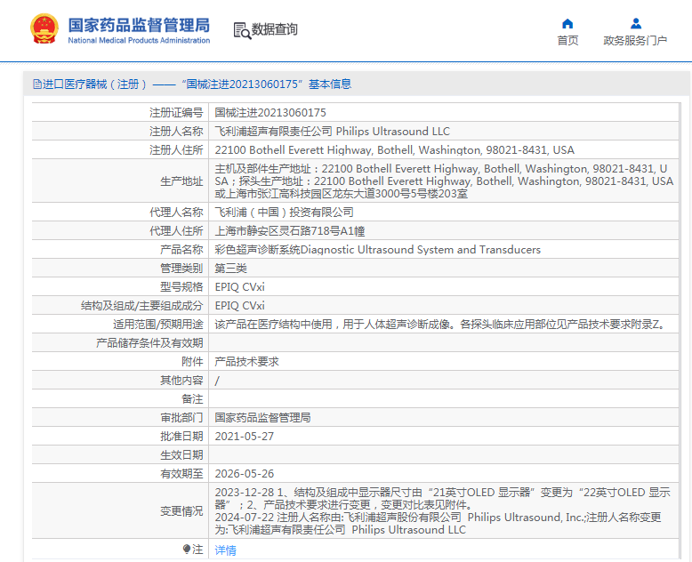Click the lightbulb icon beside 注
Image resolution: width=692 pixels, height=562 pixels.
187,550
